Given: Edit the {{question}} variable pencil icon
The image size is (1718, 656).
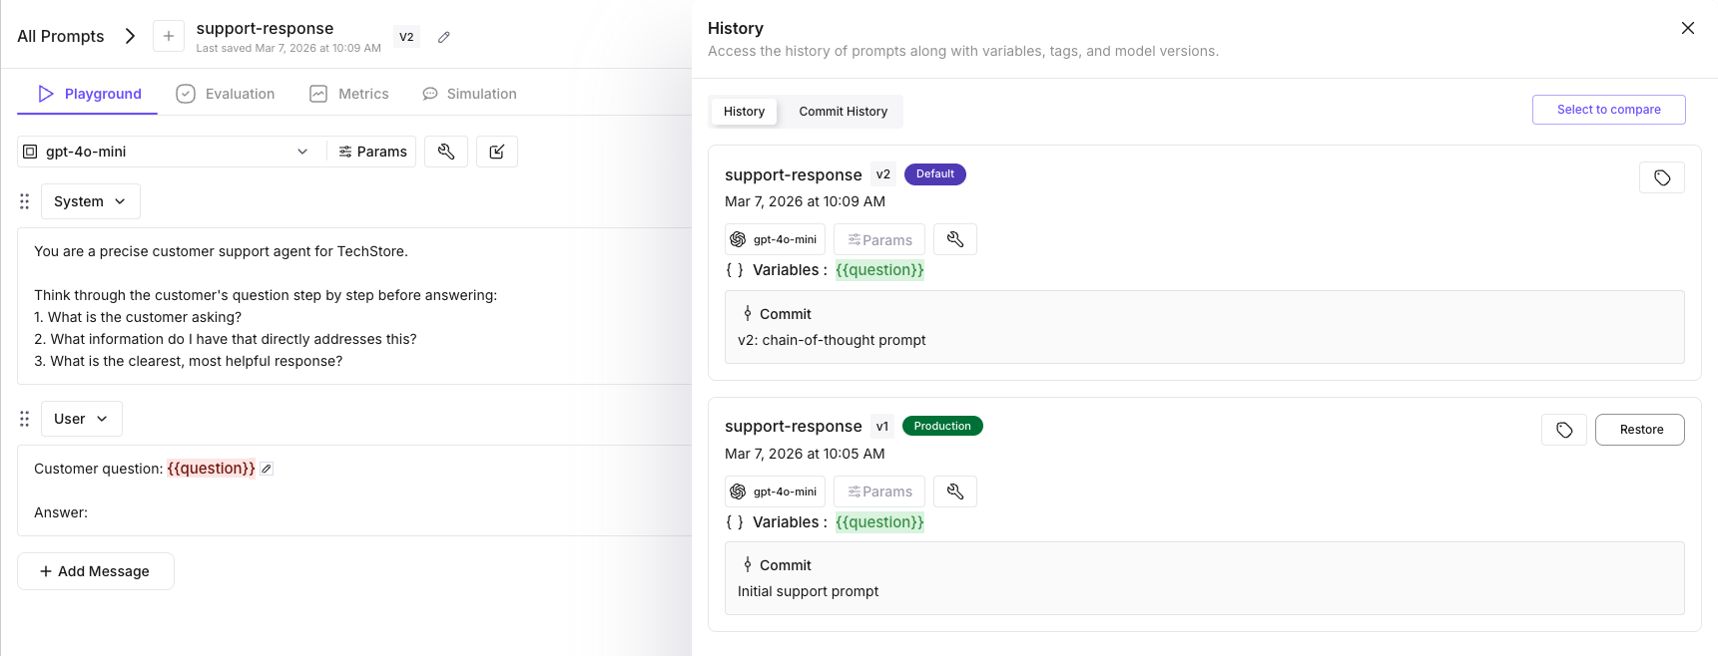Looking at the screenshot, I should tap(267, 469).
